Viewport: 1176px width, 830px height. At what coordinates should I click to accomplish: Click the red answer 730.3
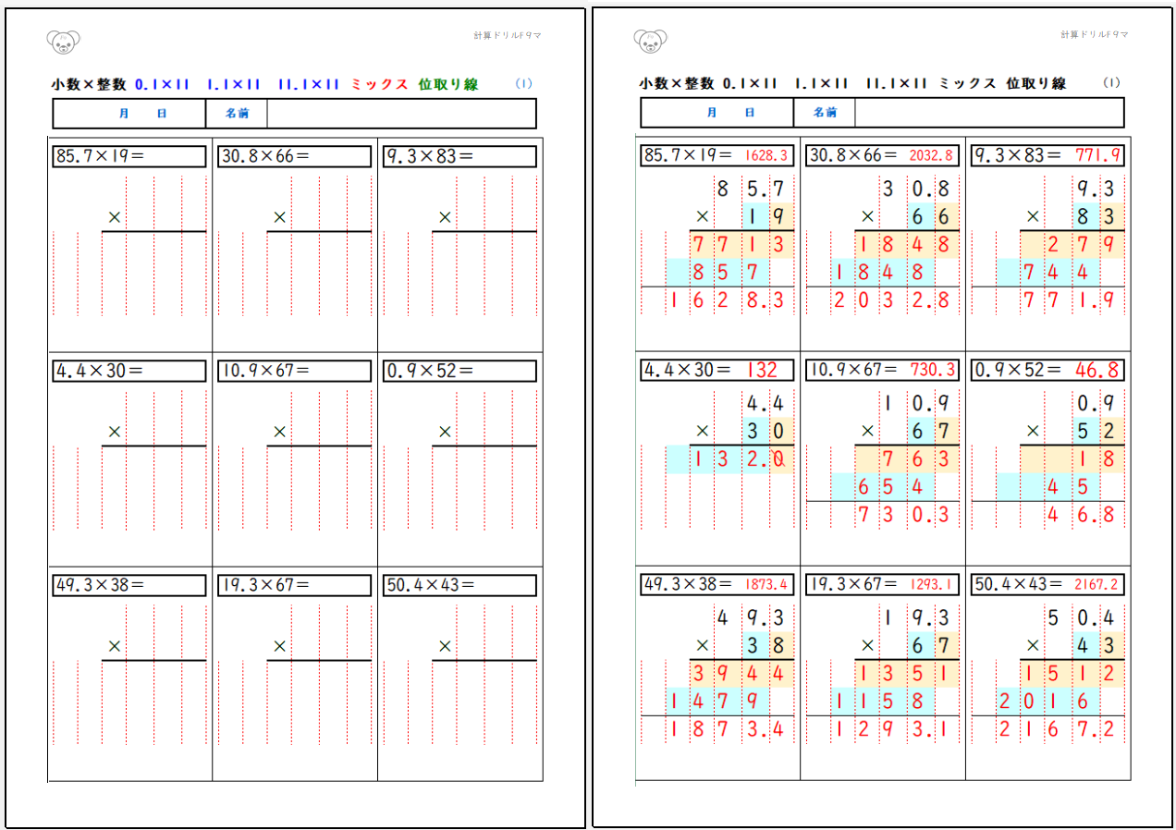(931, 371)
